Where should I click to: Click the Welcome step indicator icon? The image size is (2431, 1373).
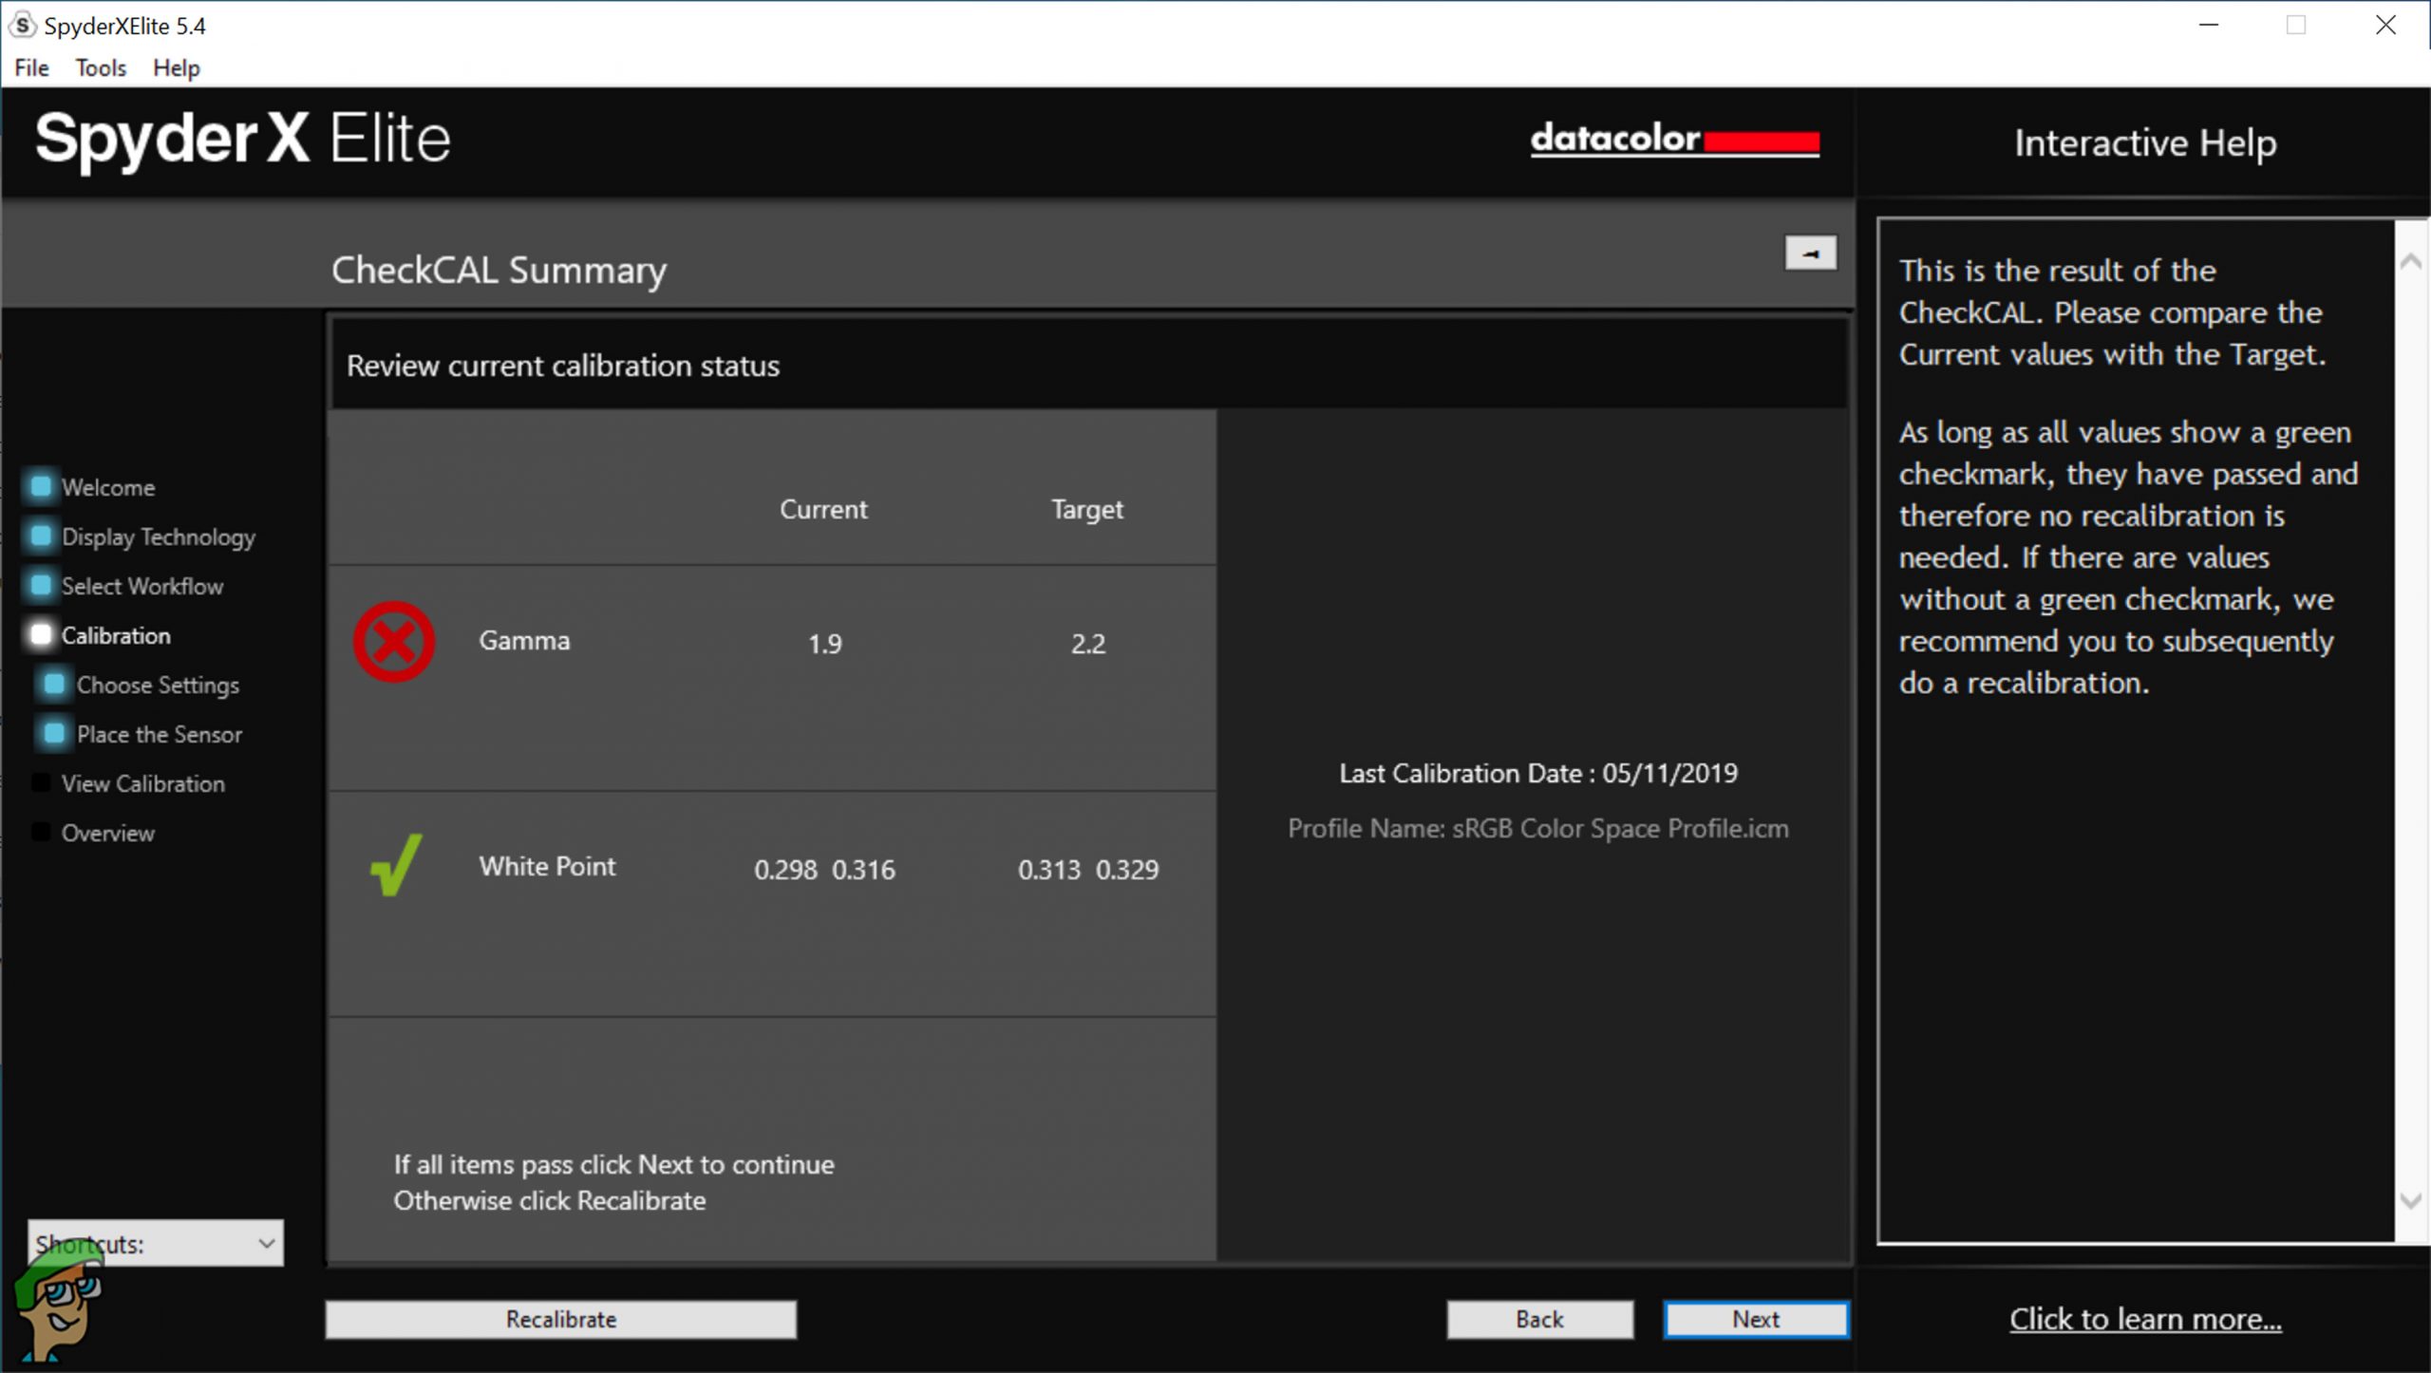[x=41, y=487]
